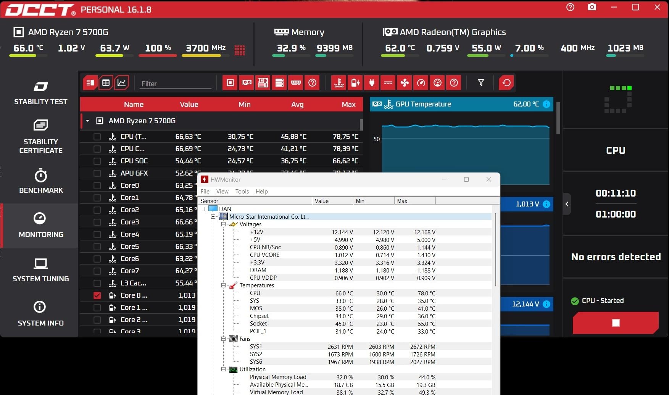Image resolution: width=669 pixels, height=395 pixels.
Task: Open the System Tuning section
Action: point(41,270)
